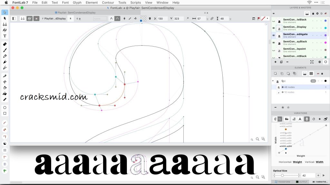The image size is (330, 185).
Task: Toggle visibility of SemiCon...Display layer
Action: point(274,28)
